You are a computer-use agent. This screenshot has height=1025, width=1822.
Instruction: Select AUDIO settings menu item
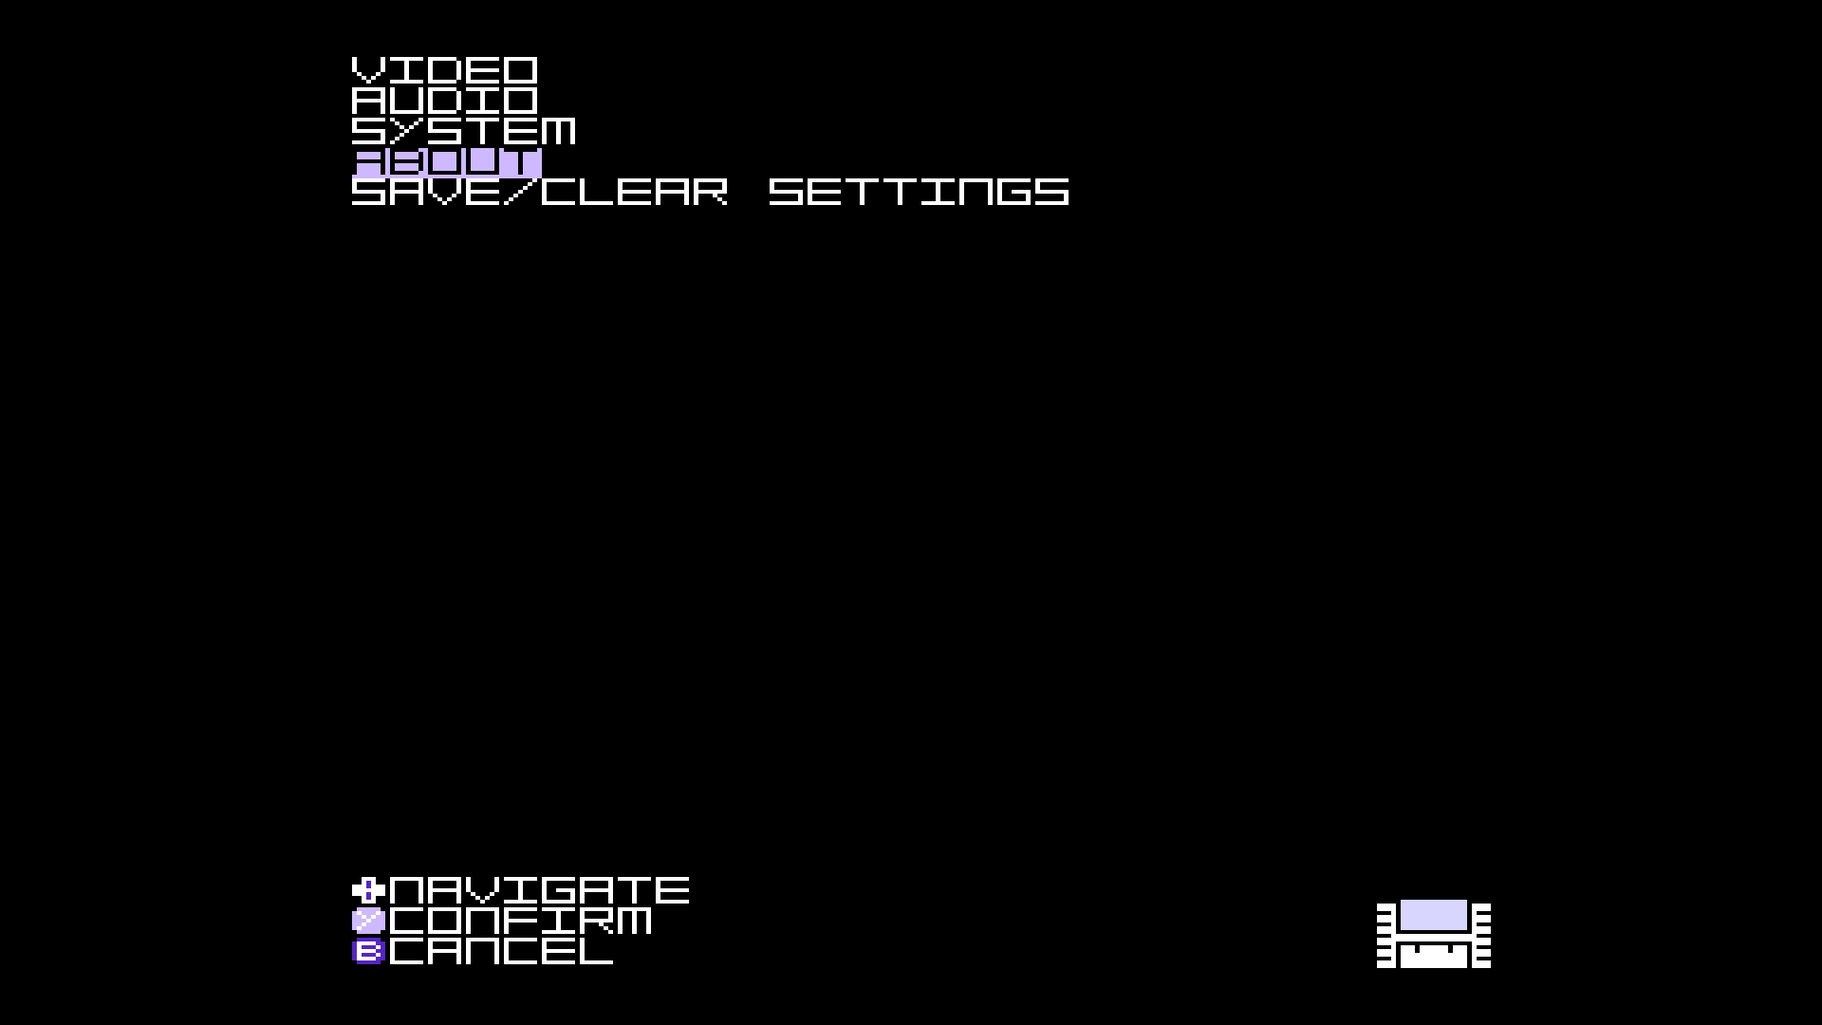[444, 99]
